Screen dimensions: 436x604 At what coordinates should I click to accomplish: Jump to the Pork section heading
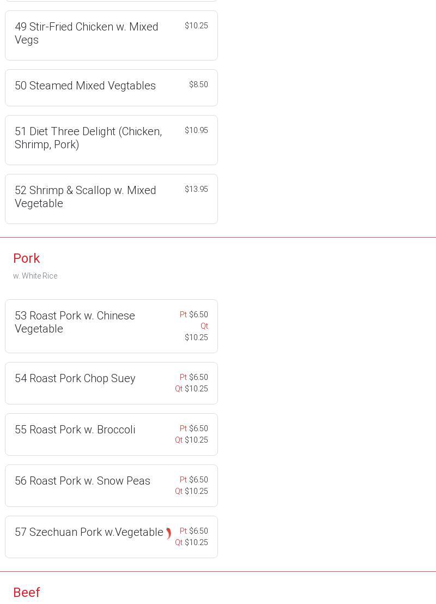27,258
